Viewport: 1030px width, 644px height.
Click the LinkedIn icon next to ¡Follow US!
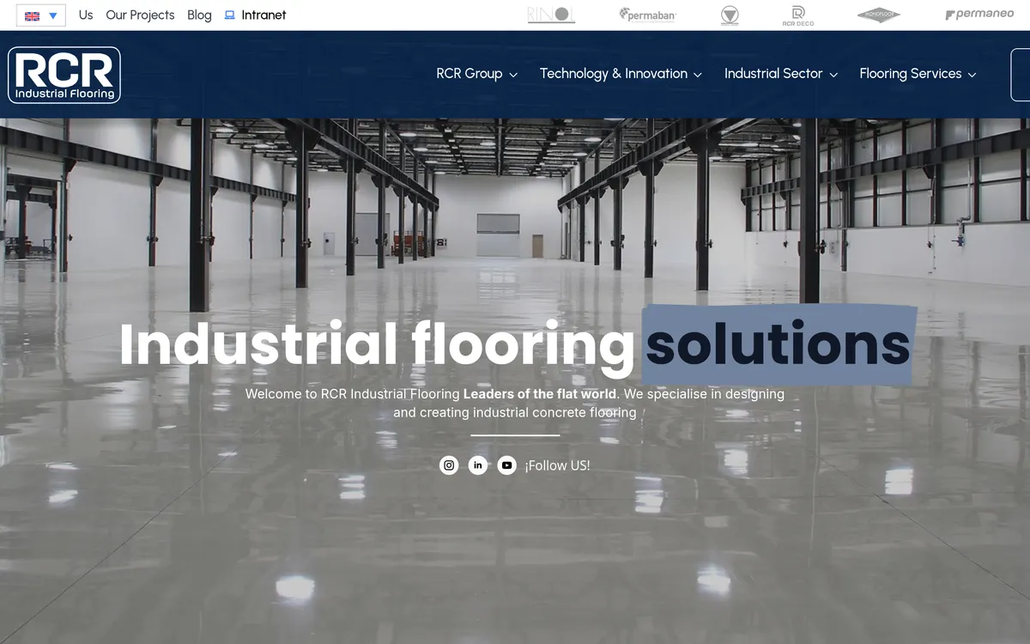(478, 465)
